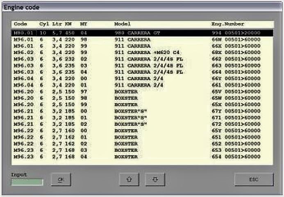
Task: Click the up arrow button
Action: [129, 180]
